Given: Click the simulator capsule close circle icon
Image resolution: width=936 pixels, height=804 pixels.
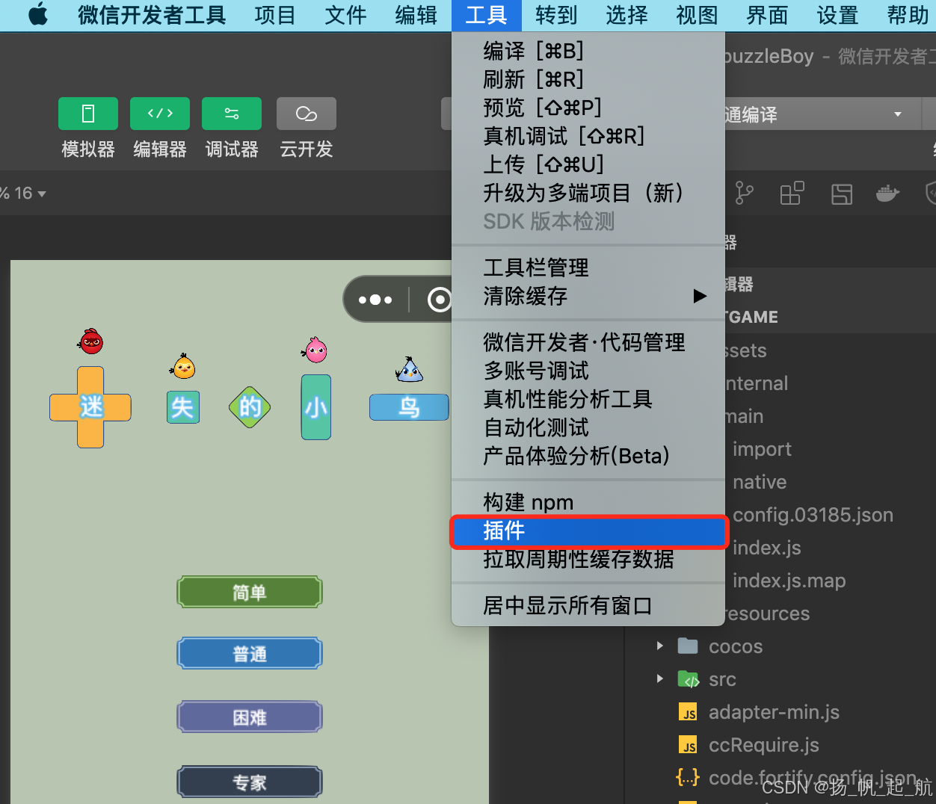Looking at the screenshot, I should pos(440,300).
